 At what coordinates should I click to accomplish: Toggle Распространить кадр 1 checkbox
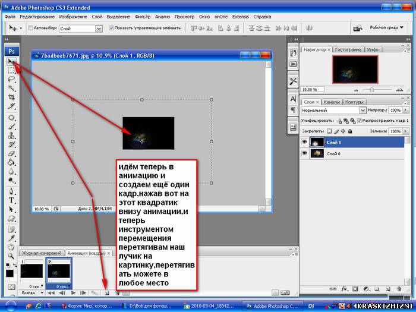360,121
